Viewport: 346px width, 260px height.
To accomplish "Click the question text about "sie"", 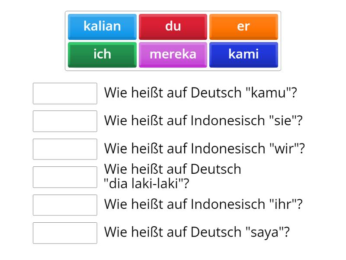I will tap(203, 120).
